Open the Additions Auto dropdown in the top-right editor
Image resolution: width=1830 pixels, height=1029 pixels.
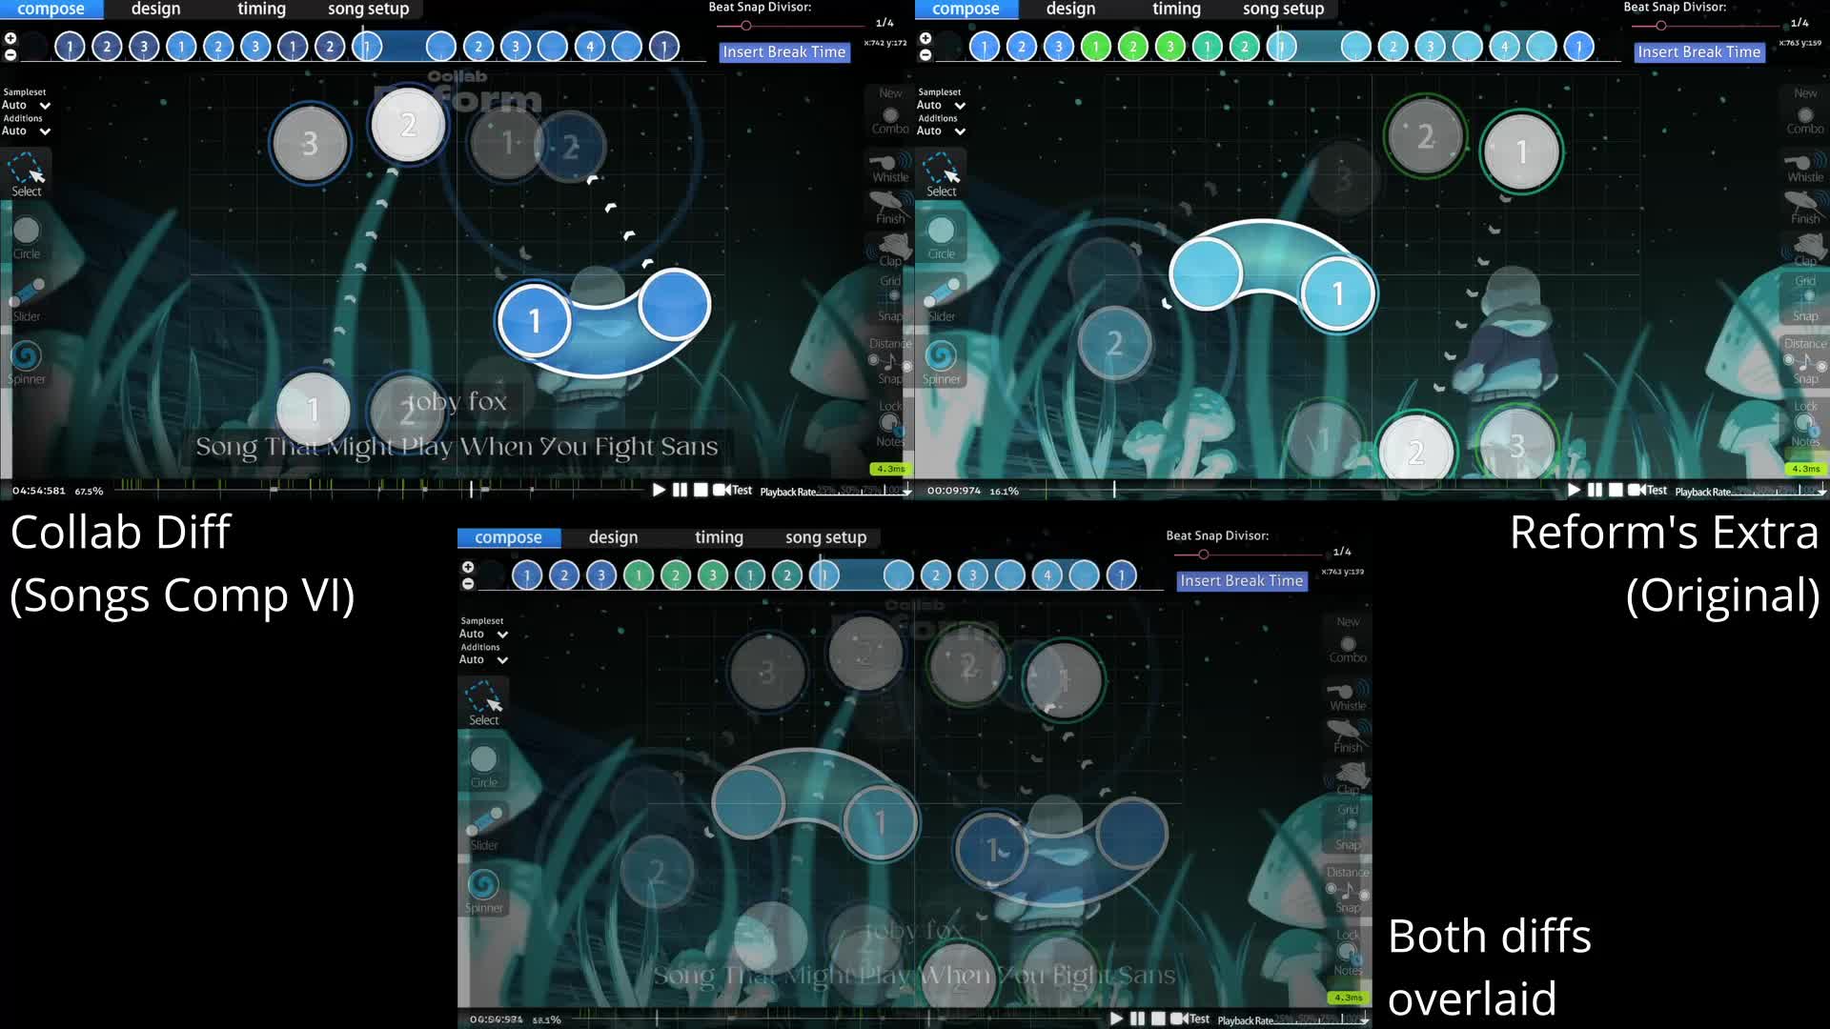pos(942,131)
